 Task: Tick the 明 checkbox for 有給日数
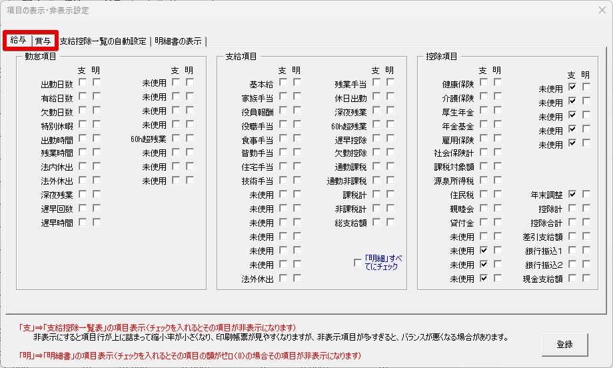coord(97,97)
